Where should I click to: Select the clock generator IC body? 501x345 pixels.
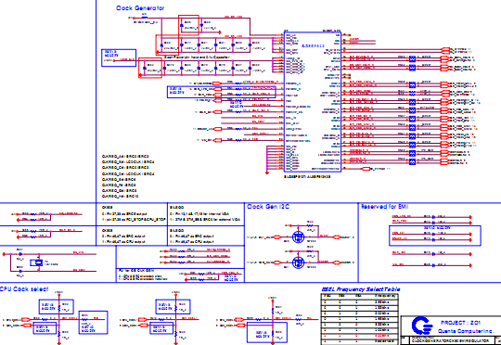[x=313, y=102]
